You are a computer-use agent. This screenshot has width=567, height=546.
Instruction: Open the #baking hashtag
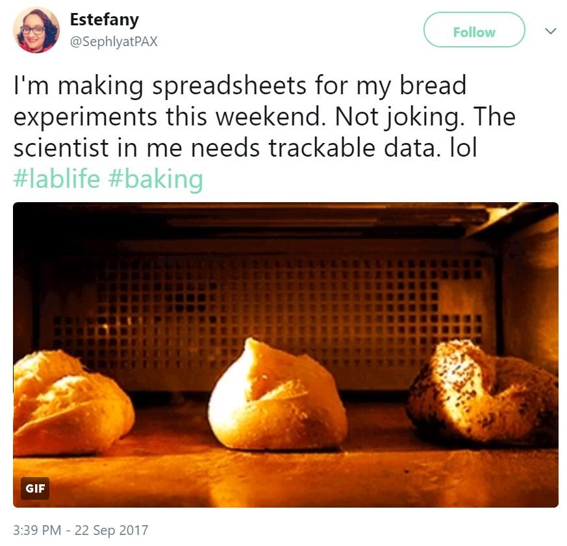click(x=156, y=178)
